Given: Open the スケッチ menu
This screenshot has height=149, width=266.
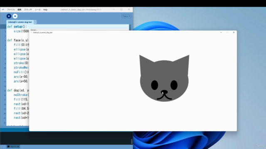Looking at the screenshot, I should [28, 10].
